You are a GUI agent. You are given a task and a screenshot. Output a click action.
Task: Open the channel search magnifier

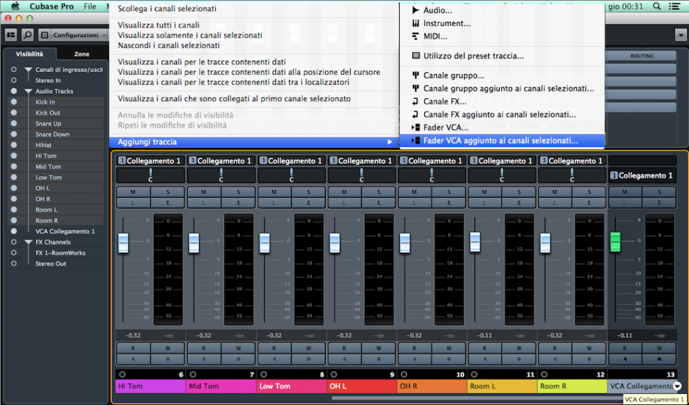[x=27, y=35]
